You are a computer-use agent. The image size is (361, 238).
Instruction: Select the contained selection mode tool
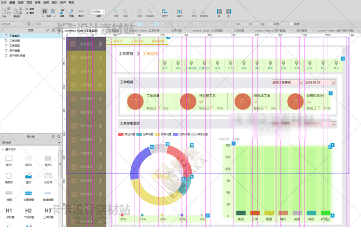[53, 11]
